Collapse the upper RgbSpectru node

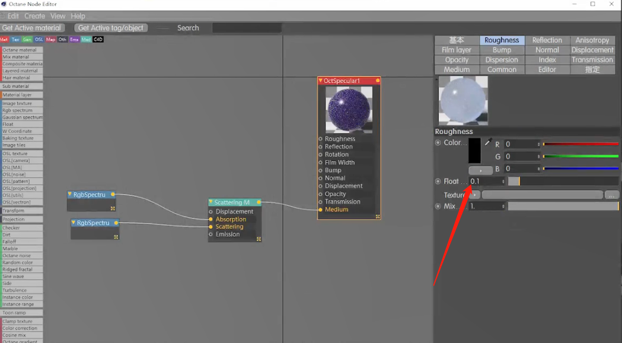pyautogui.click(x=70, y=195)
